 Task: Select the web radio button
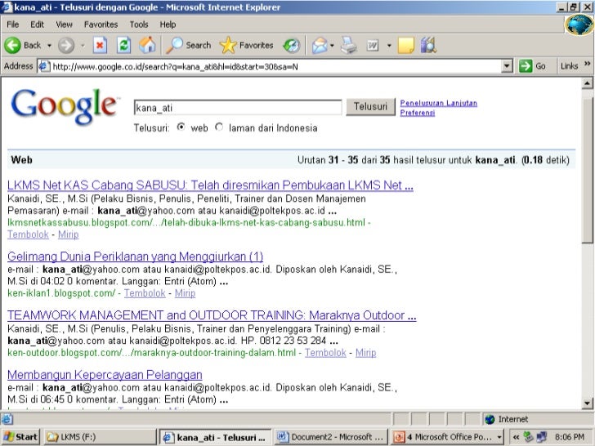click(181, 127)
